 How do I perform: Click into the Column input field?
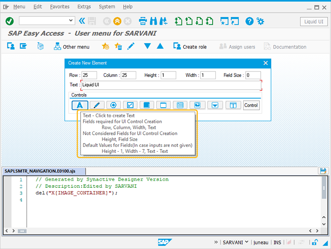pos(128,75)
